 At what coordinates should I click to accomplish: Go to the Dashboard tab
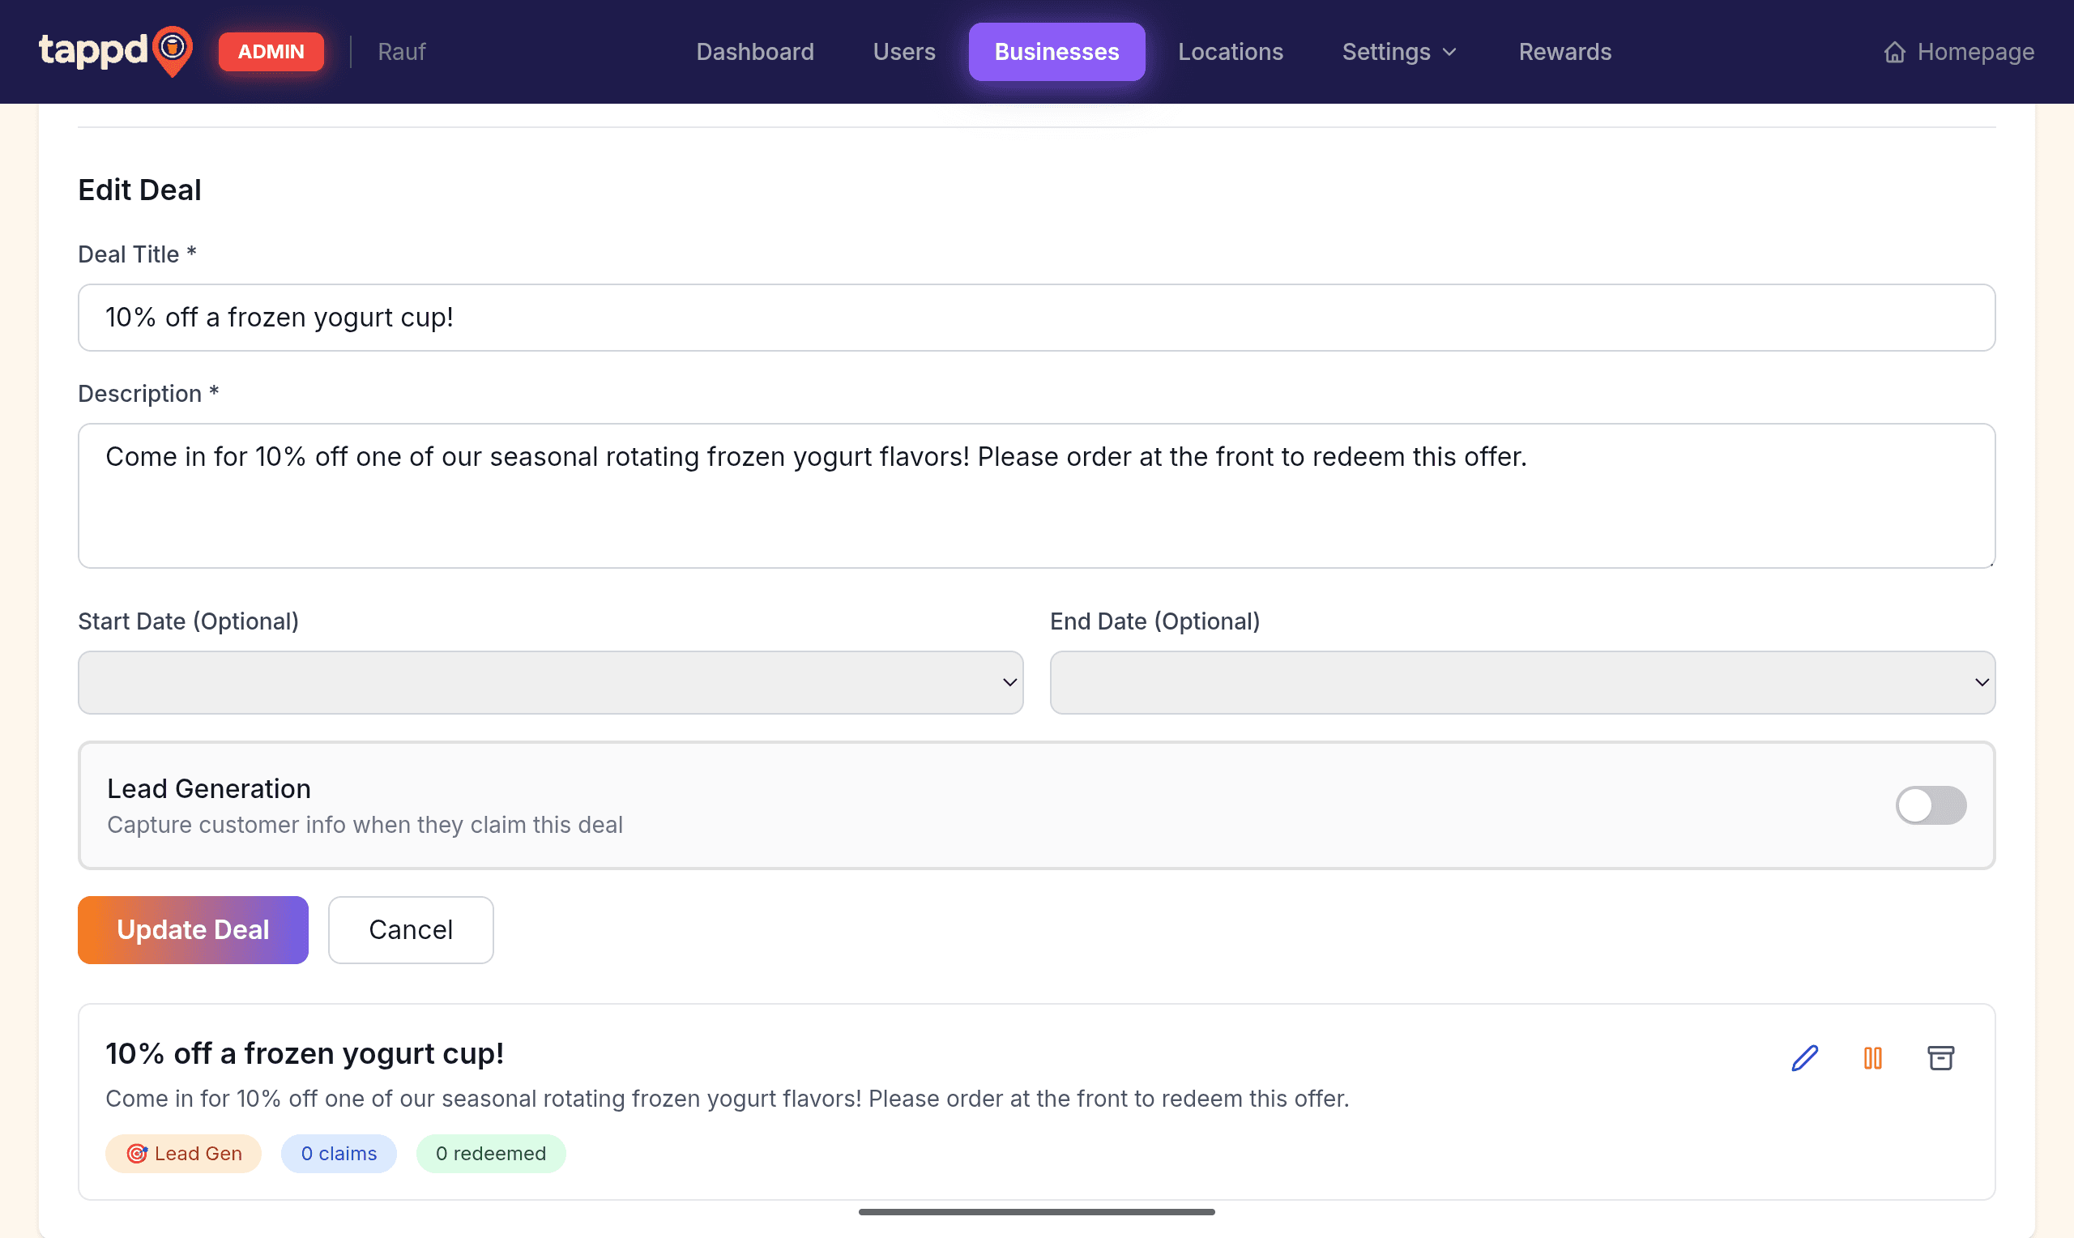755,52
